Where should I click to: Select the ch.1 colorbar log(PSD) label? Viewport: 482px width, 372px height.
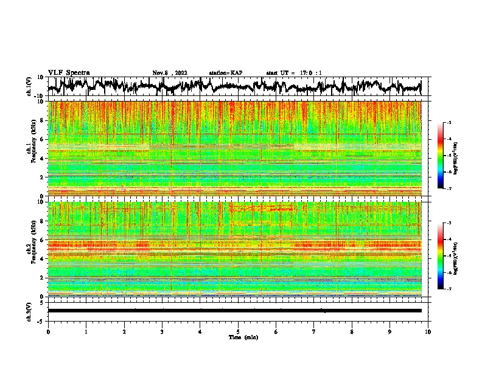456,159
